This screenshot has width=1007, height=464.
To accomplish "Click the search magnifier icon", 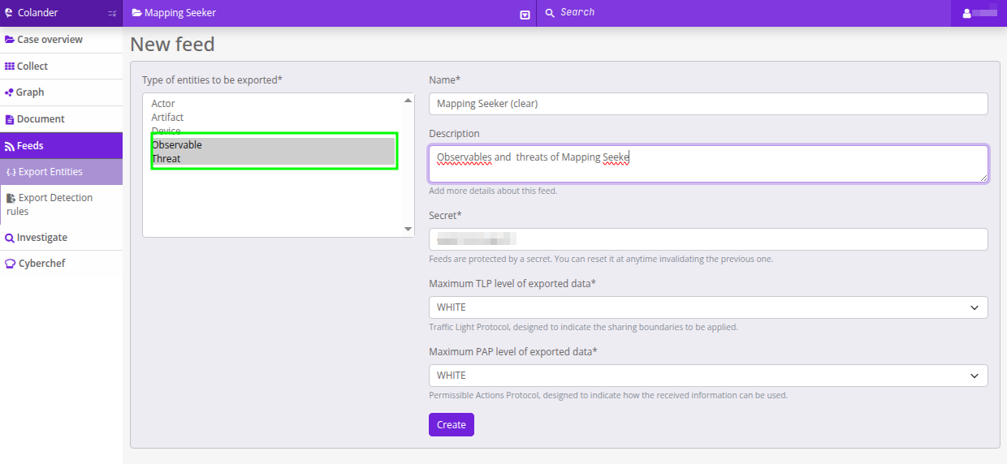I will point(550,13).
